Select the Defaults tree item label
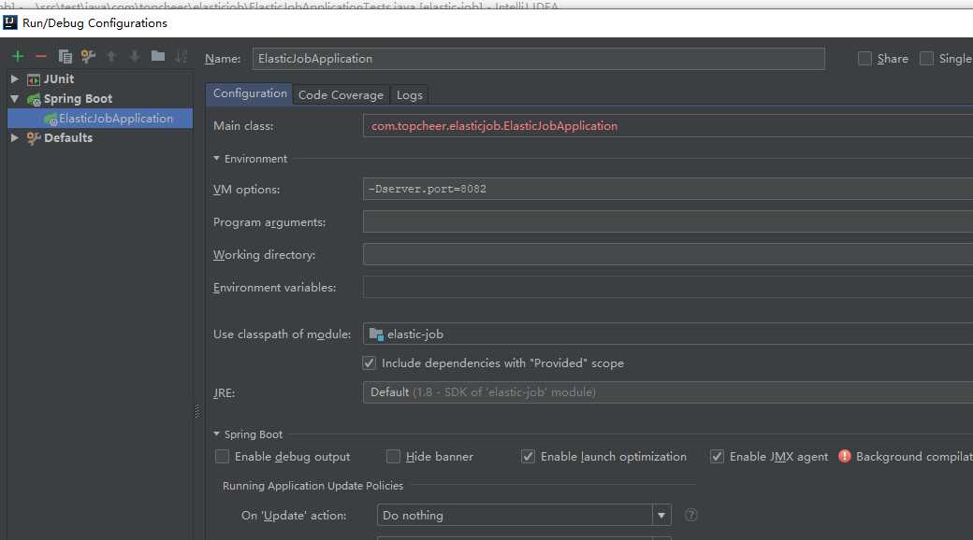The image size is (973, 540). pos(68,138)
